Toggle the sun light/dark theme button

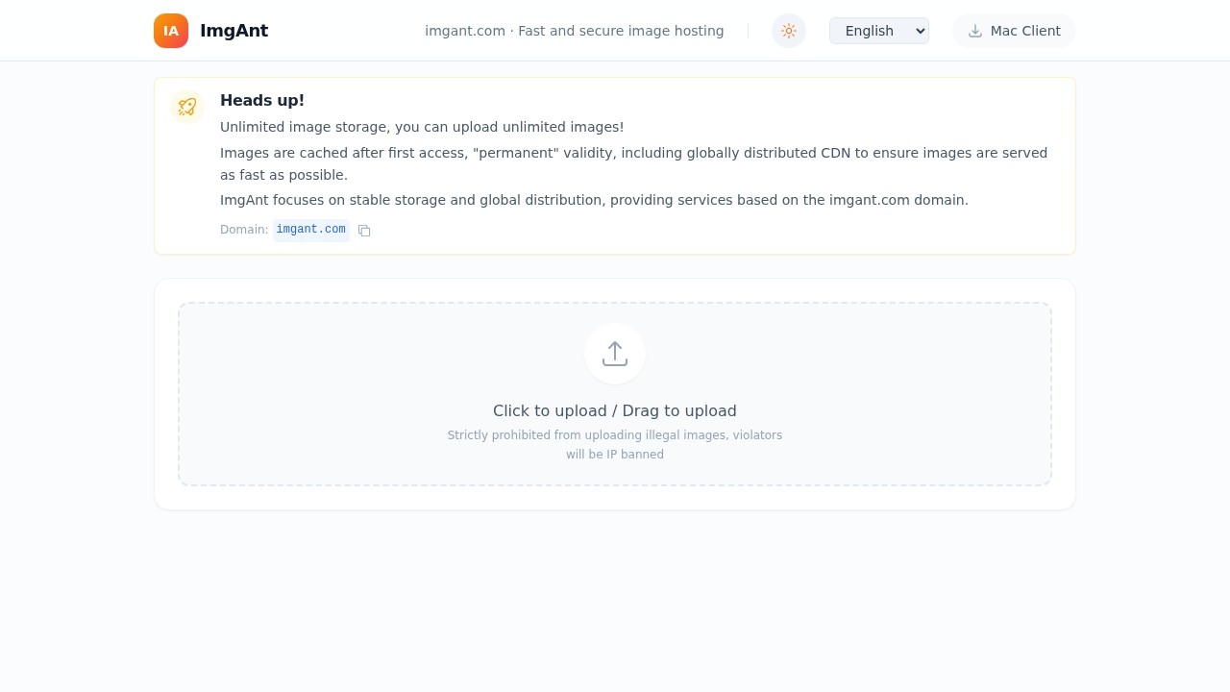tap(789, 31)
